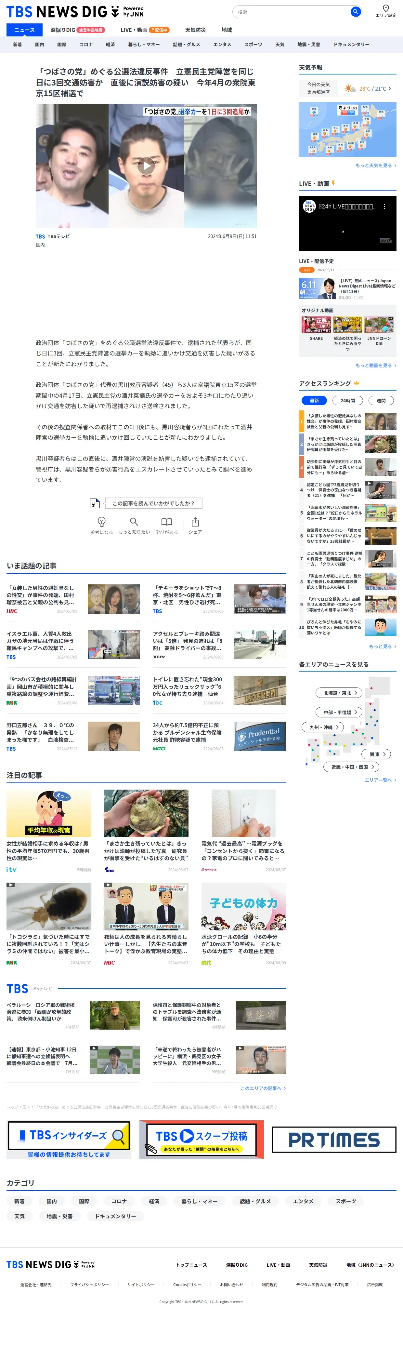The width and height of the screenshot is (403, 1347).
Task: Open 近畿・中国・四国 area news
Action: 351,767
